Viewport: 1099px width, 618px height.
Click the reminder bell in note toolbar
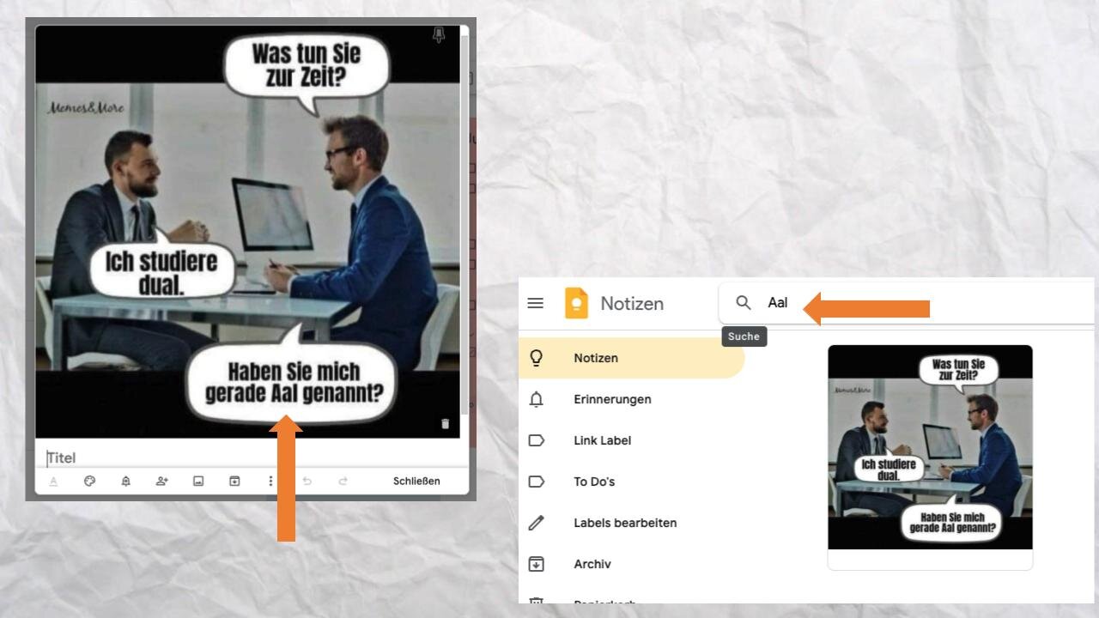(125, 482)
